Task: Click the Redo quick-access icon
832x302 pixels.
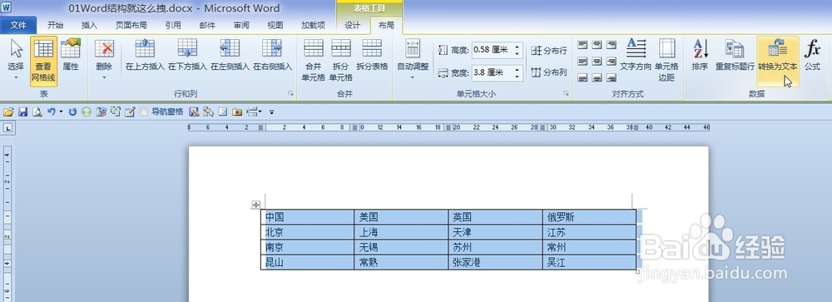Action: (73, 112)
